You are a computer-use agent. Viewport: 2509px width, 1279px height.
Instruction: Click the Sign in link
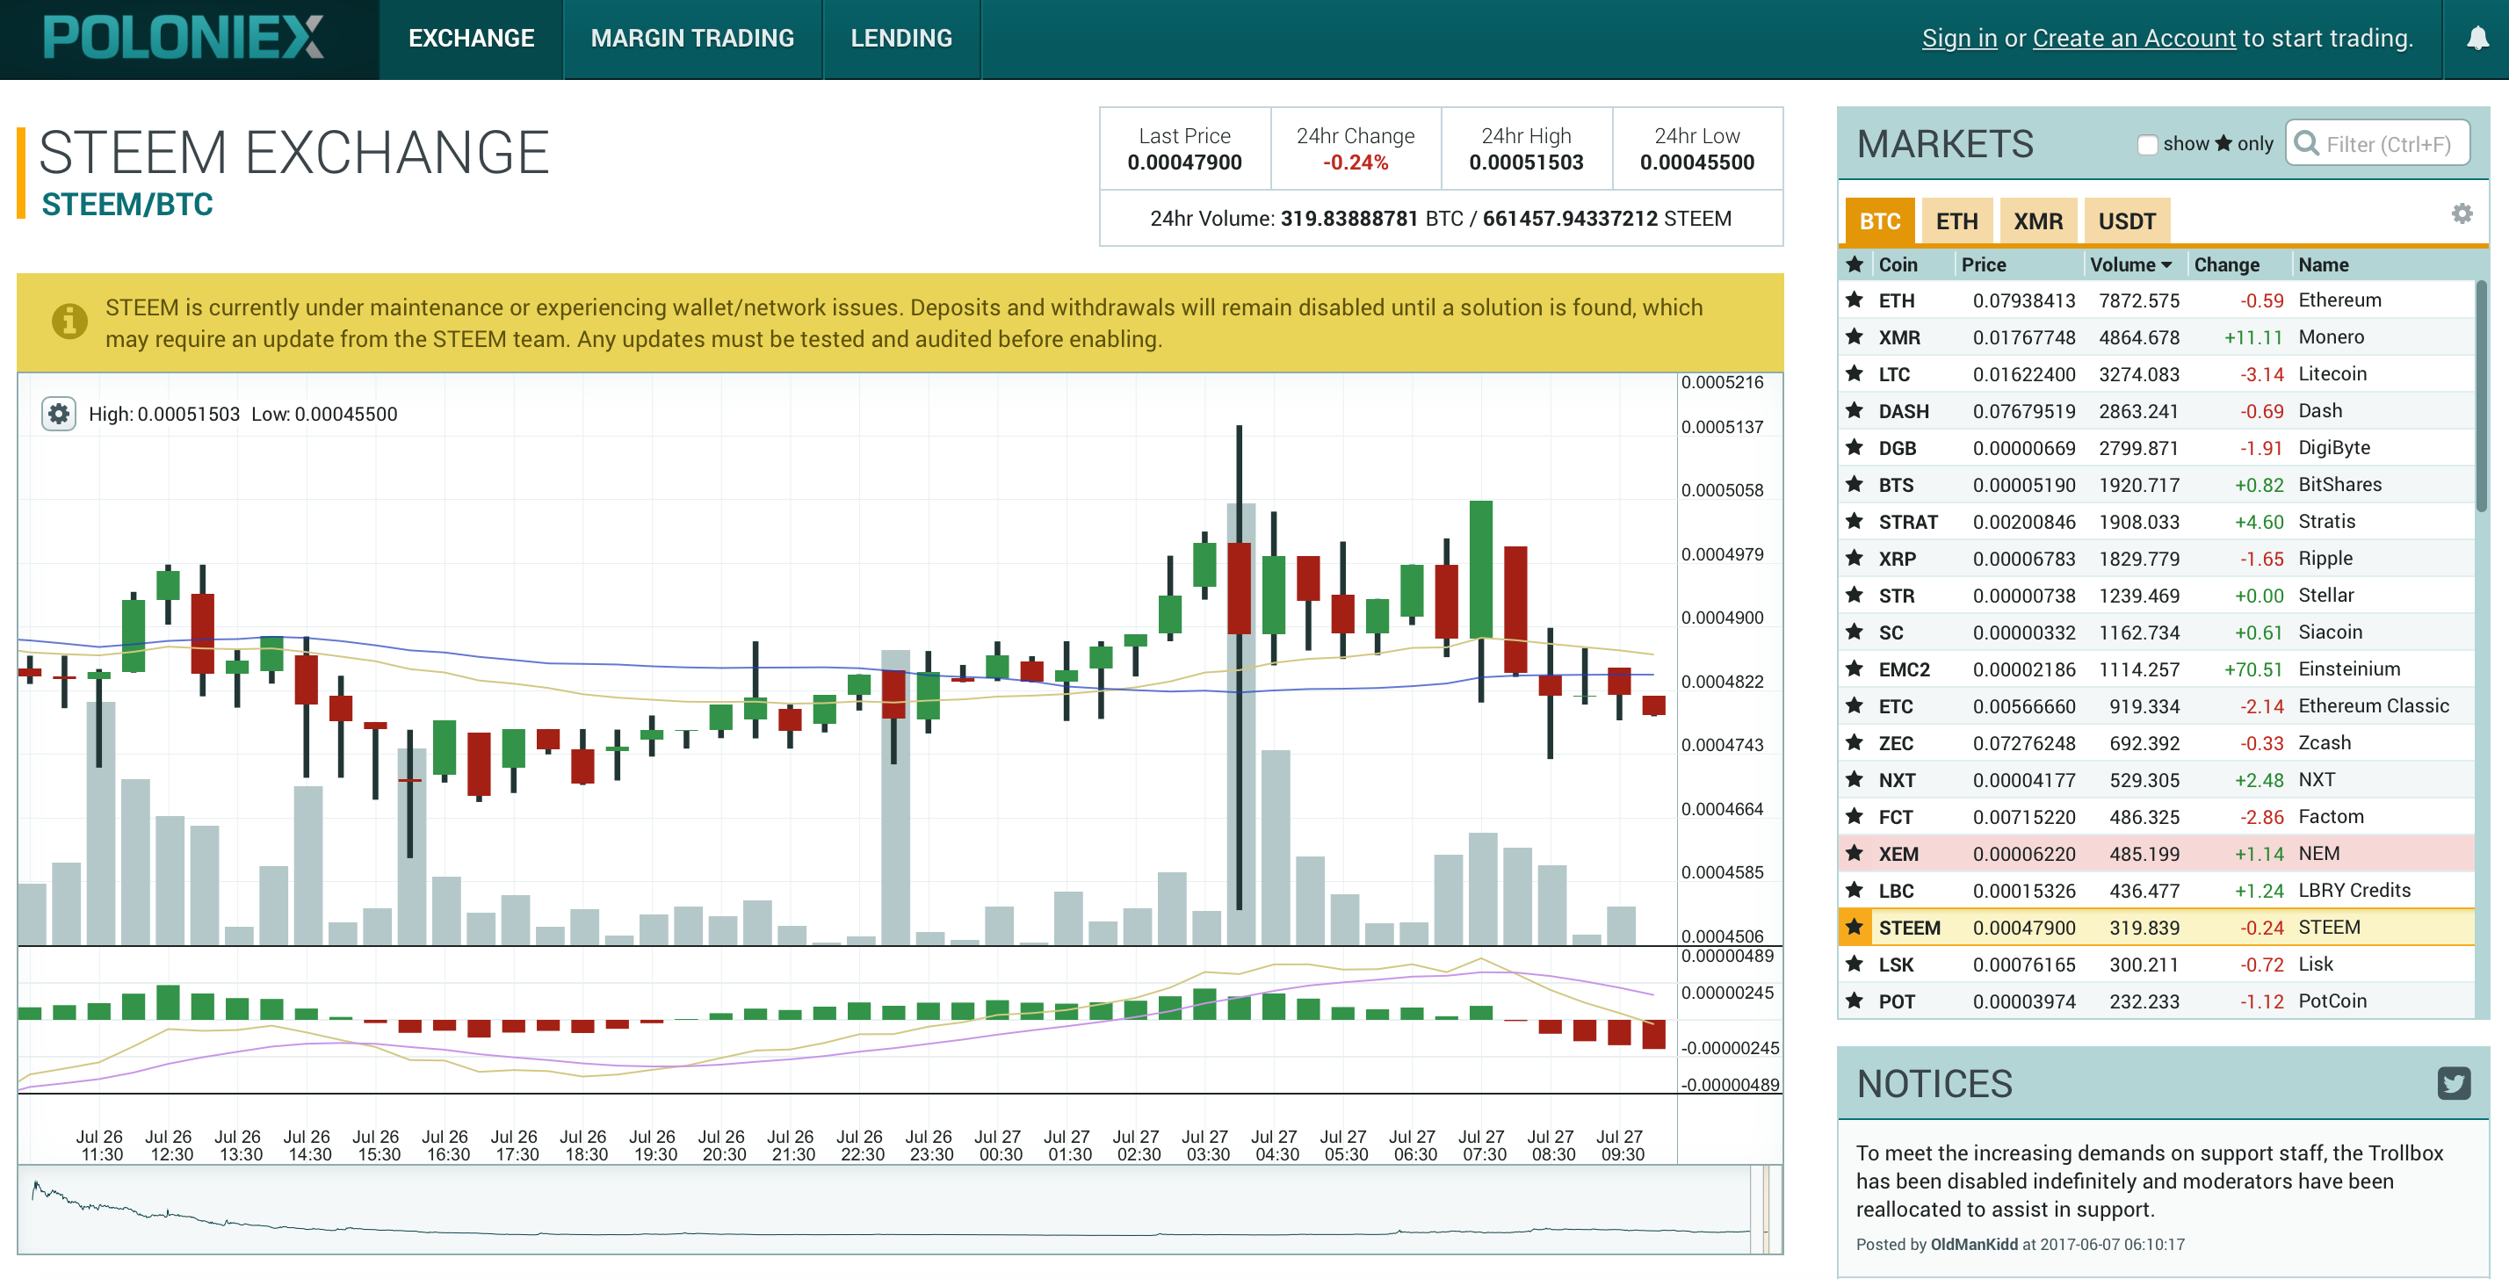tap(1959, 38)
